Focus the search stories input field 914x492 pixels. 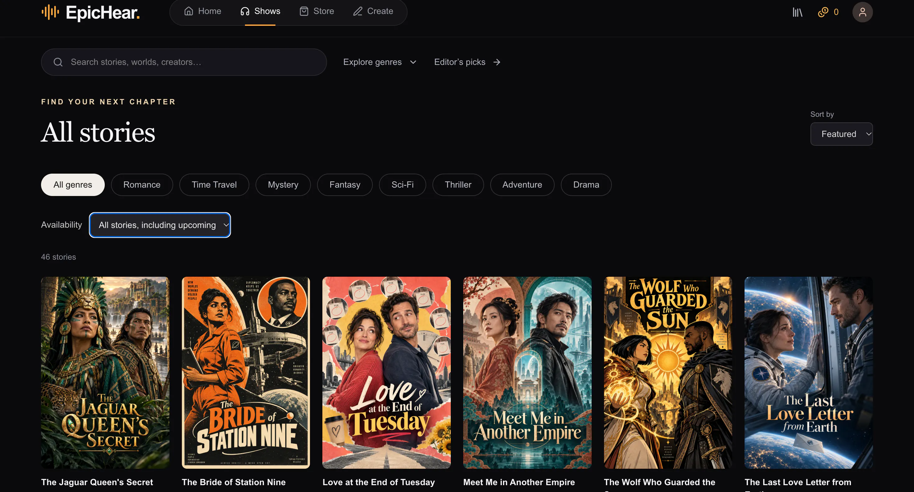click(184, 62)
